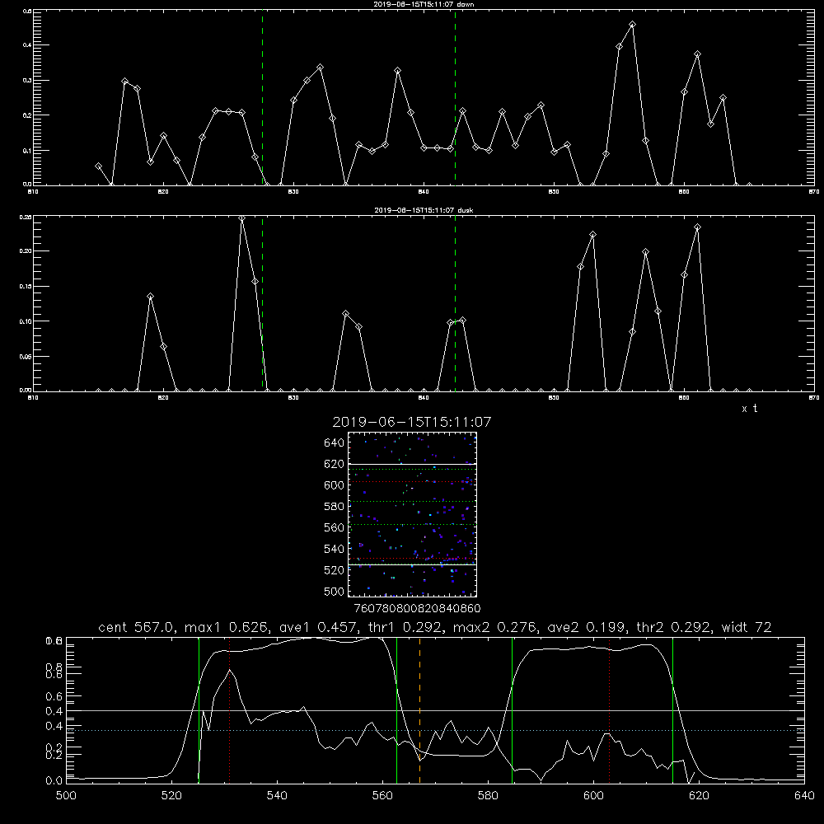Click "max2 0.276" in the statistics line
This screenshot has height=824, width=824.
point(495,627)
